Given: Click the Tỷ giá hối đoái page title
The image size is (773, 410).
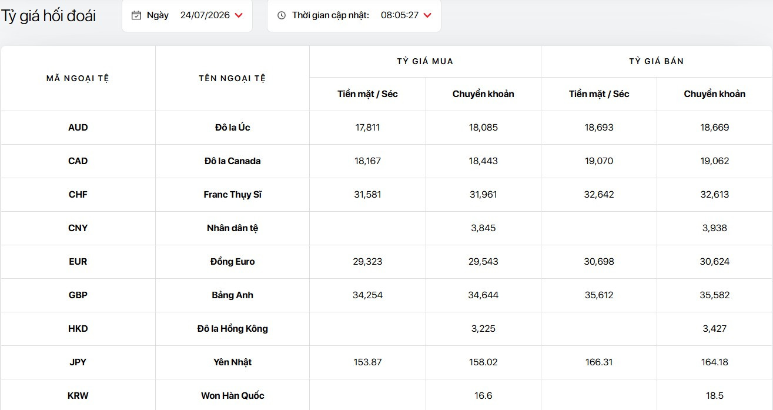Looking at the screenshot, I should (x=48, y=16).
